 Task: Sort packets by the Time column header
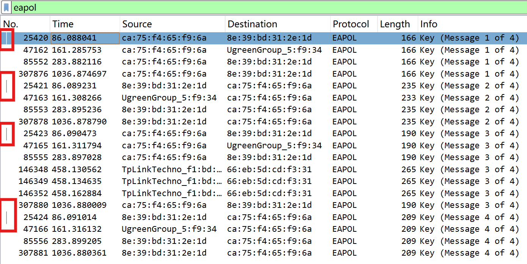pos(63,24)
